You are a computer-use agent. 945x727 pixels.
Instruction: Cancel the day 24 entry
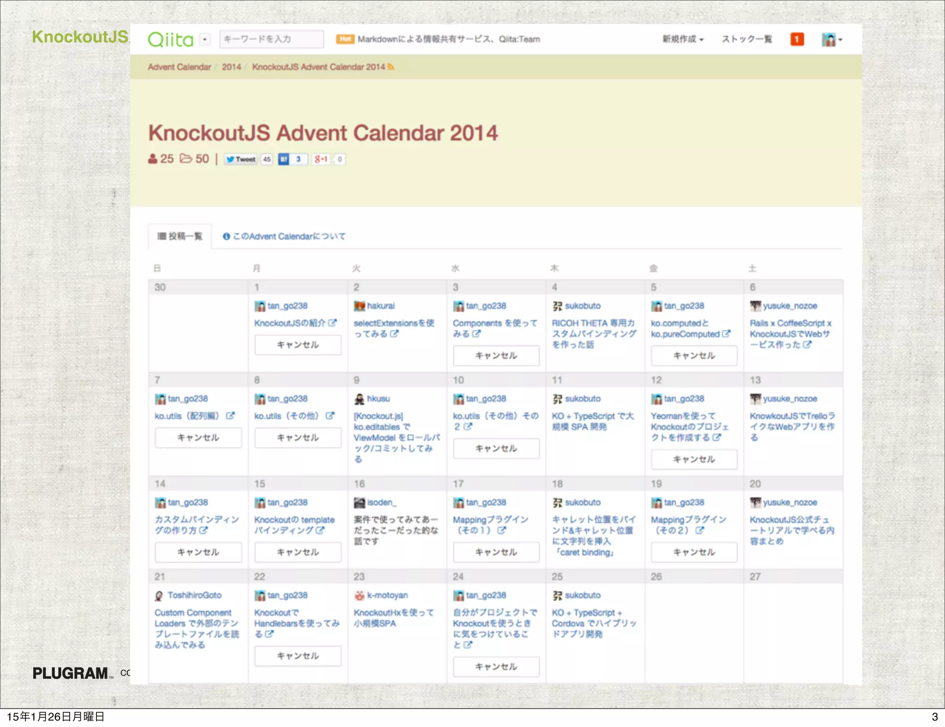pyautogui.click(x=496, y=667)
